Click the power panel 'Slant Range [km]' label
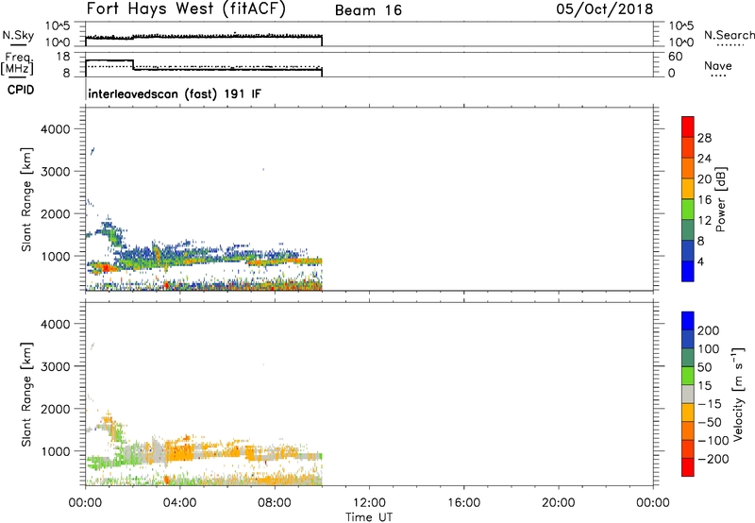 pos(26,199)
